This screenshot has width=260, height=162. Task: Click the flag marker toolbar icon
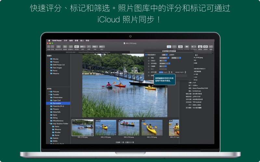[89, 47]
